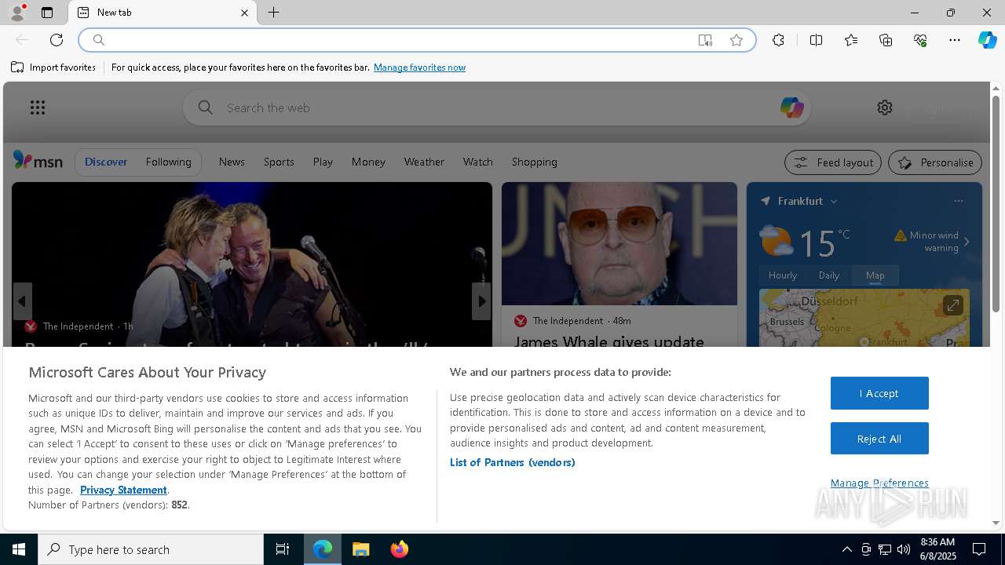Open the profile icon in Edge title bar
1005x565 pixels.
16,13
